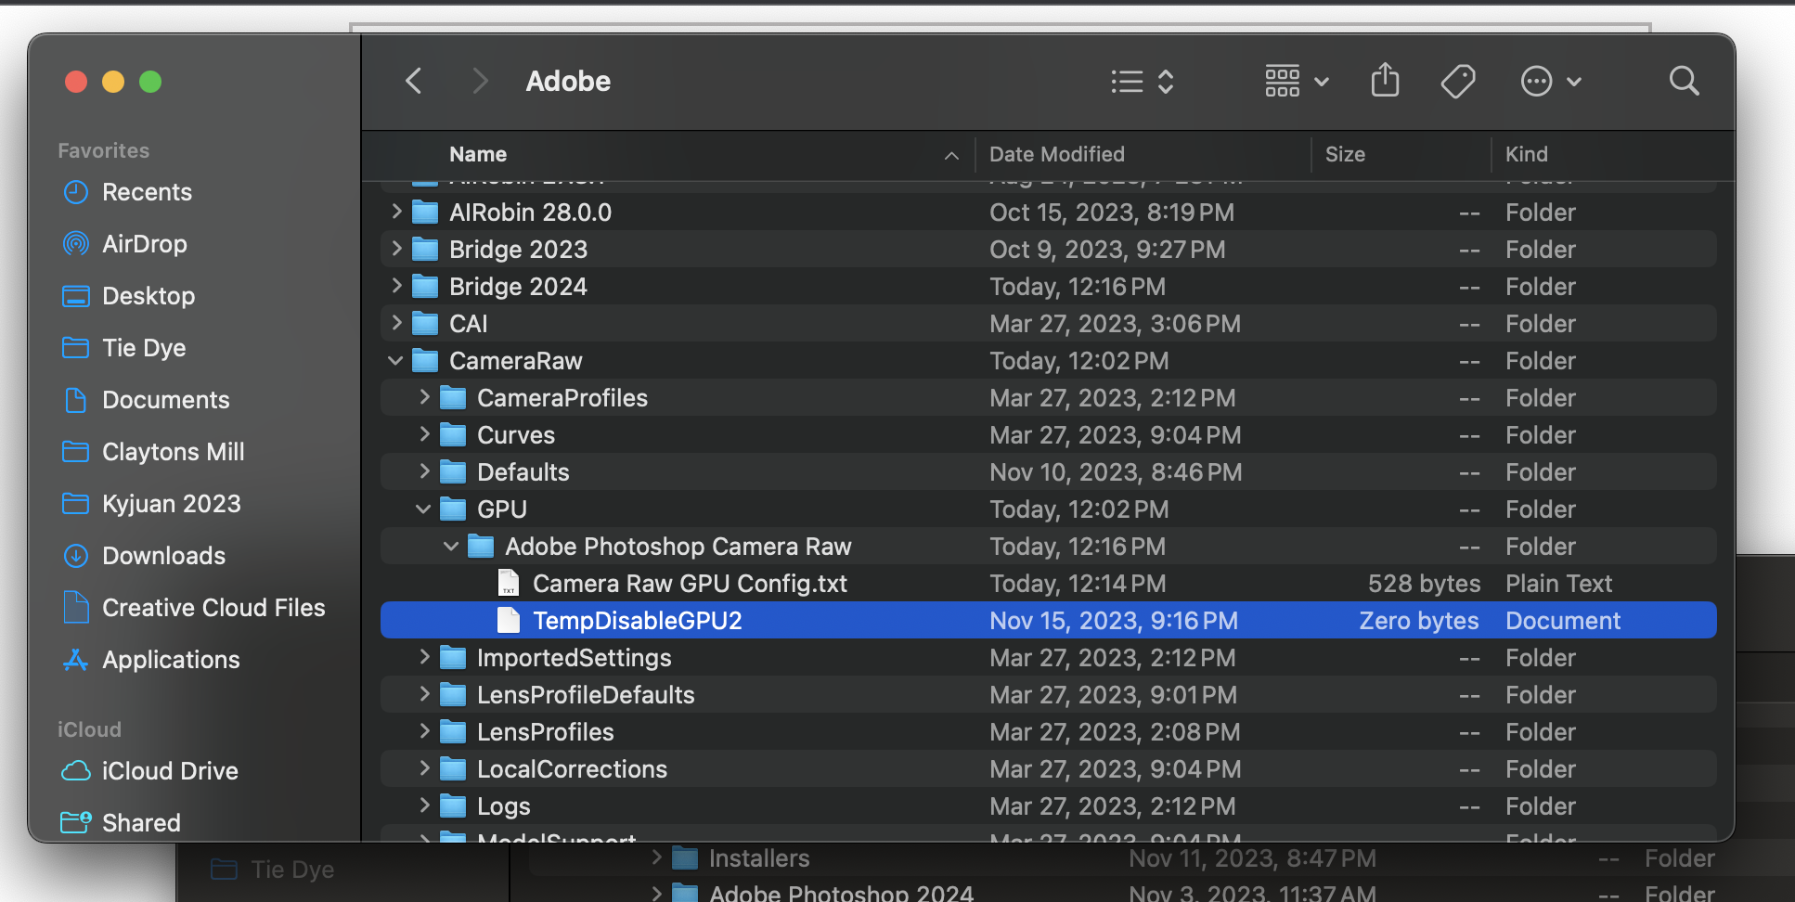Open Creative Cloud Files from sidebar
Viewport: 1795px width, 902px height.
tap(213, 608)
